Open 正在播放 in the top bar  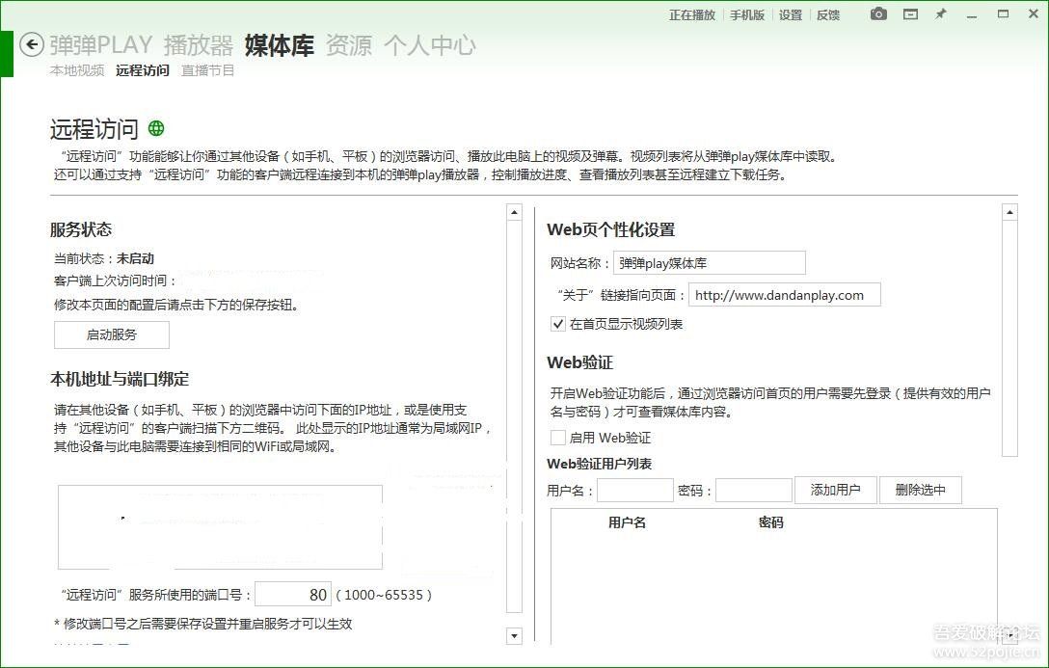click(x=691, y=14)
